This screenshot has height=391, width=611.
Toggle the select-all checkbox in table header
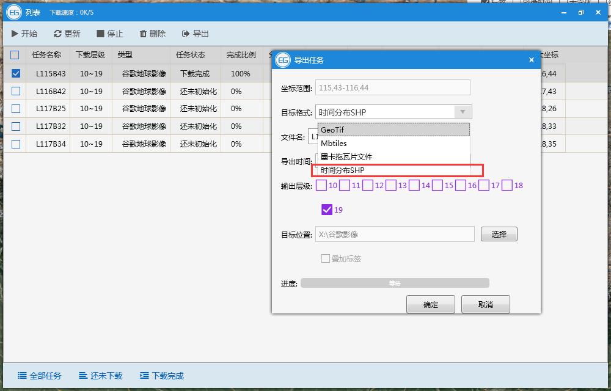[x=15, y=55]
